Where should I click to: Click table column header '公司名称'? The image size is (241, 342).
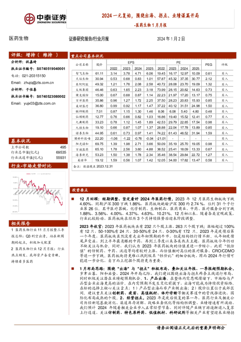tap(82, 65)
